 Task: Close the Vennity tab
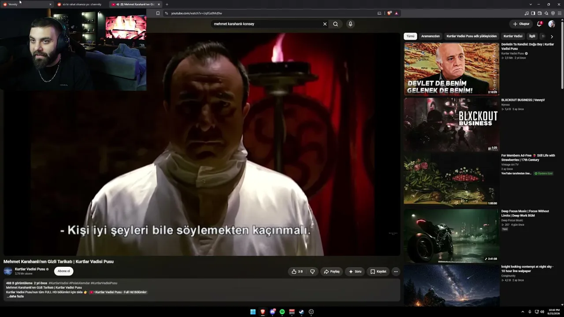[50, 4]
